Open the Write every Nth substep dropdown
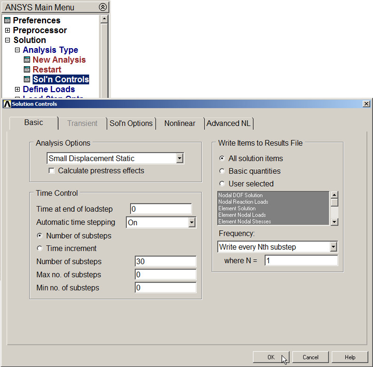Viewport: 373px width, 367px height. tap(333, 247)
